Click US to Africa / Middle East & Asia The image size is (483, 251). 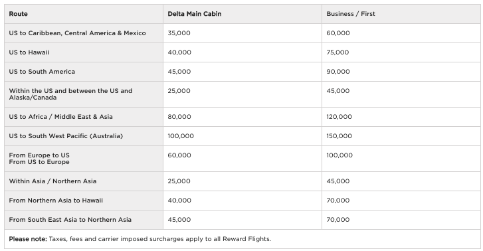(x=60, y=117)
